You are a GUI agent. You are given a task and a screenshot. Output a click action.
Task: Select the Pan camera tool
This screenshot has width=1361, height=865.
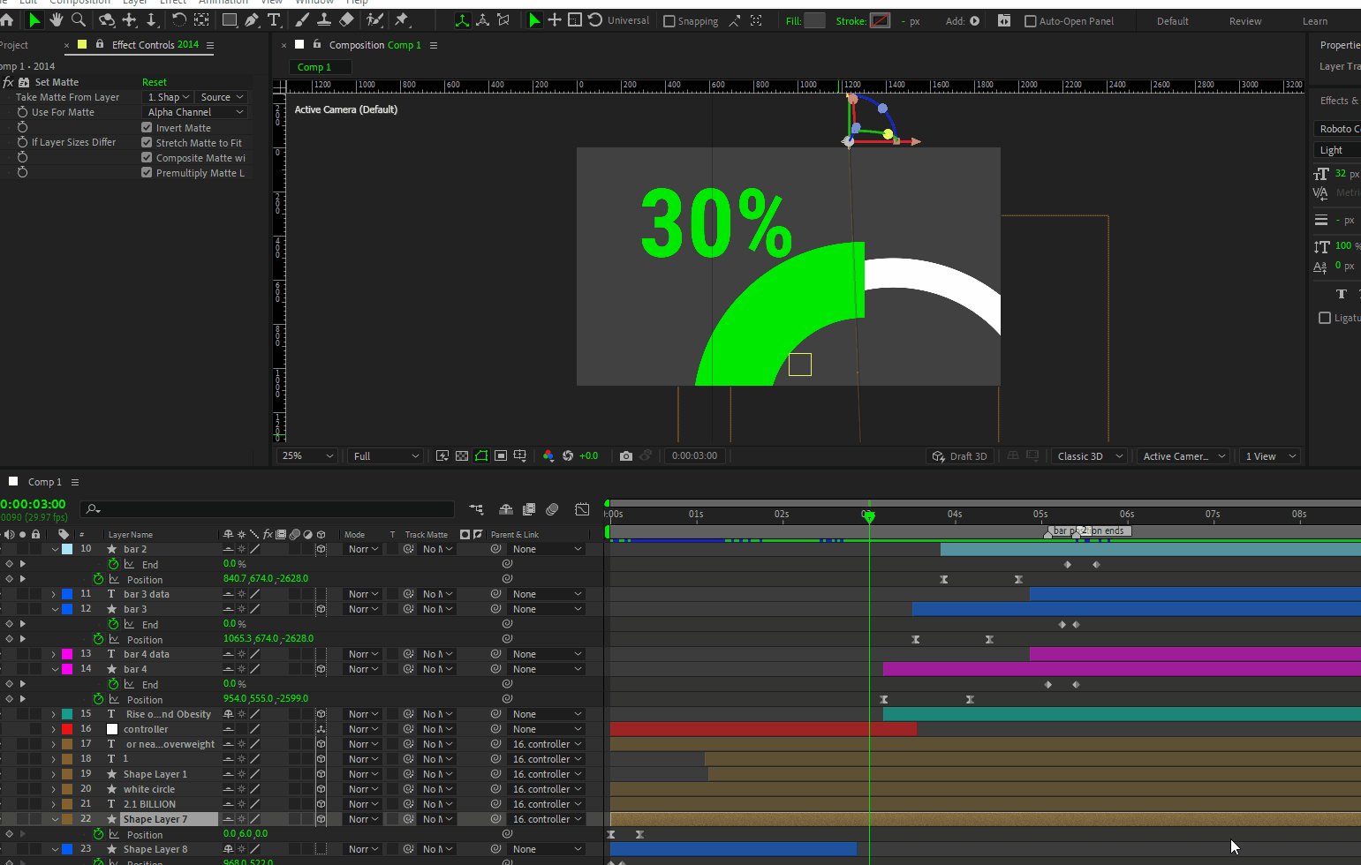130,19
